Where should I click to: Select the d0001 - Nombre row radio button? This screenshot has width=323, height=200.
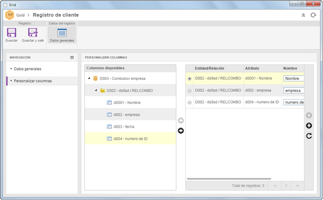189,79
